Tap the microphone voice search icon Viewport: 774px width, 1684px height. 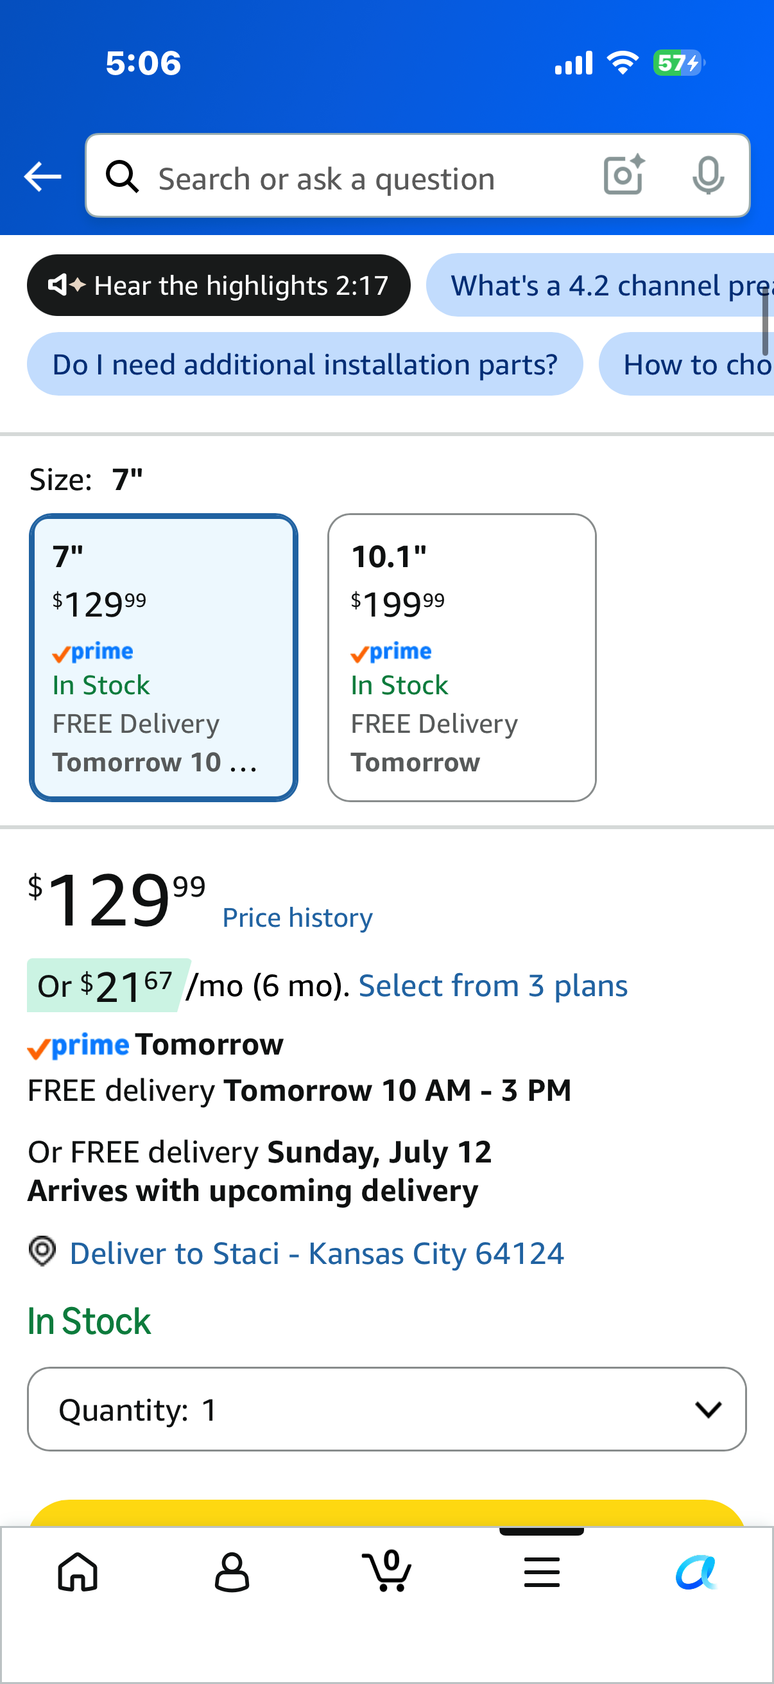[708, 175]
